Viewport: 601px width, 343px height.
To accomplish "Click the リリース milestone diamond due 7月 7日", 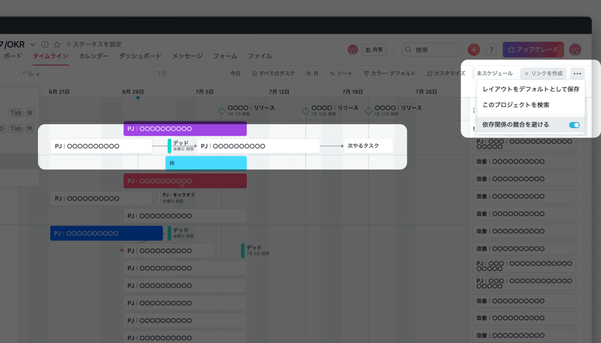I will click(222, 111).
